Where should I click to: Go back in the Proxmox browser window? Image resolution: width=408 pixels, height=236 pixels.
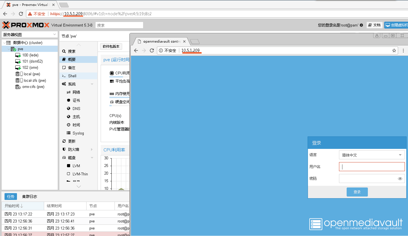5,14
